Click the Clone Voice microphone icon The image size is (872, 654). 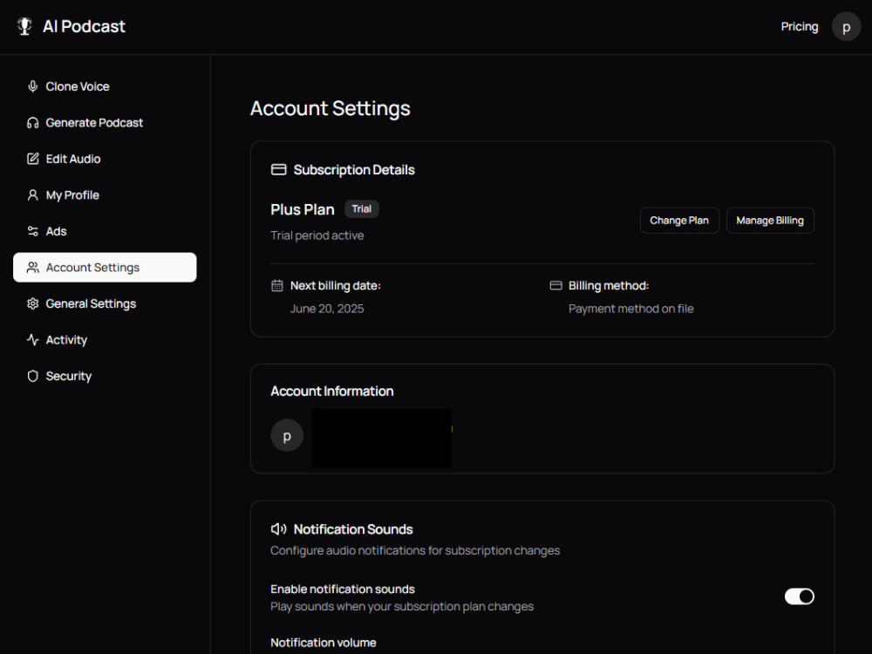[x=33, y=86]
